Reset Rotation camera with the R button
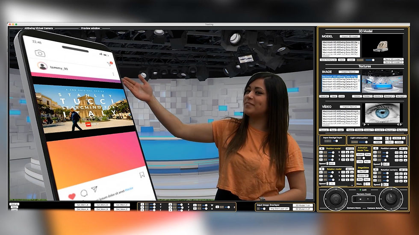 [376, 170]
